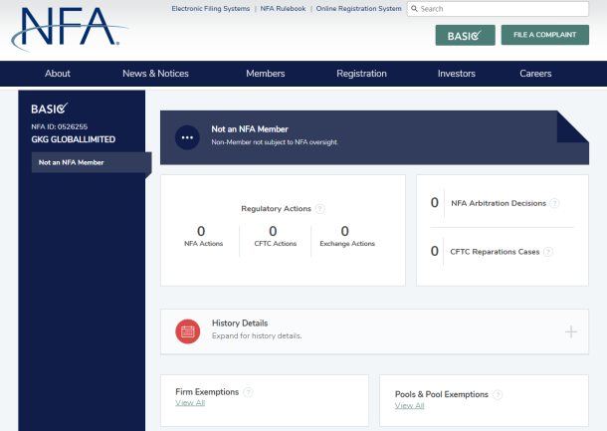The width and height of the screenshot is (607, 431).
Task: Click Pools & Pool Exemptions heading
Action: click(x=442, y=394)
